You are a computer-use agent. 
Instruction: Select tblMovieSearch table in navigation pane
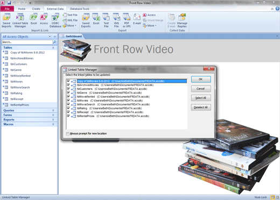click(x=20, y=88)
